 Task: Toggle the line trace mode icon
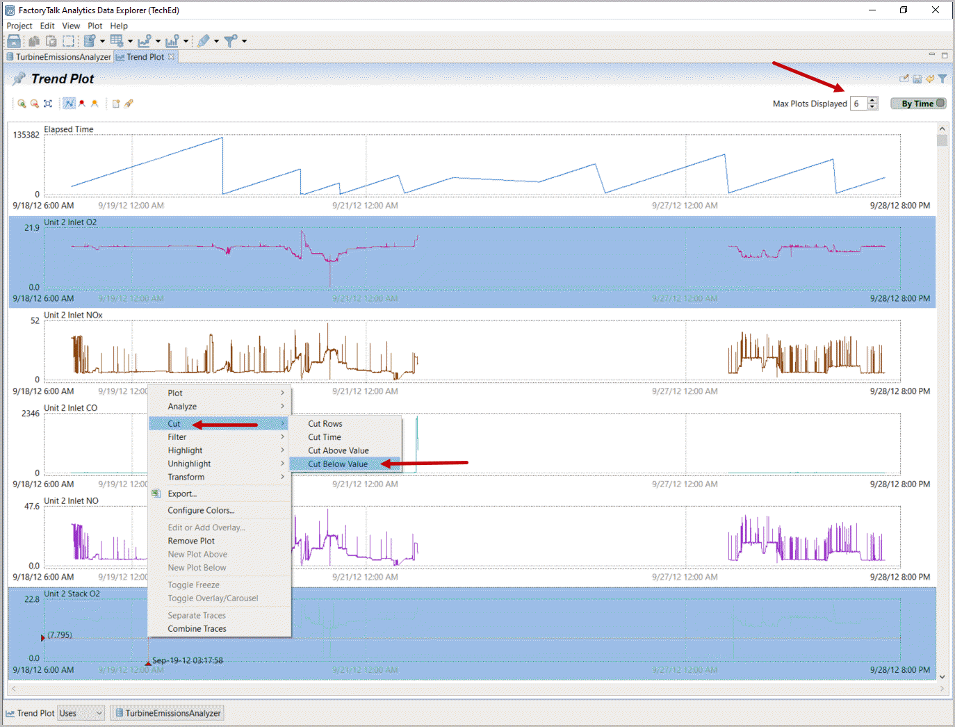point(69,104)
